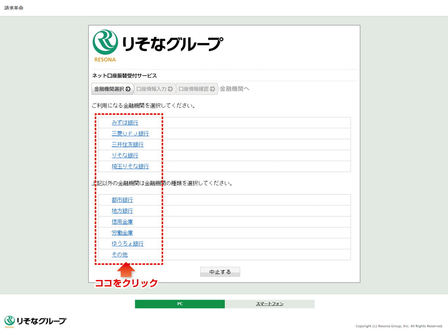Select 信用金庫 category link
This screenshot has height=331, width=448.
tap(122, 222)
